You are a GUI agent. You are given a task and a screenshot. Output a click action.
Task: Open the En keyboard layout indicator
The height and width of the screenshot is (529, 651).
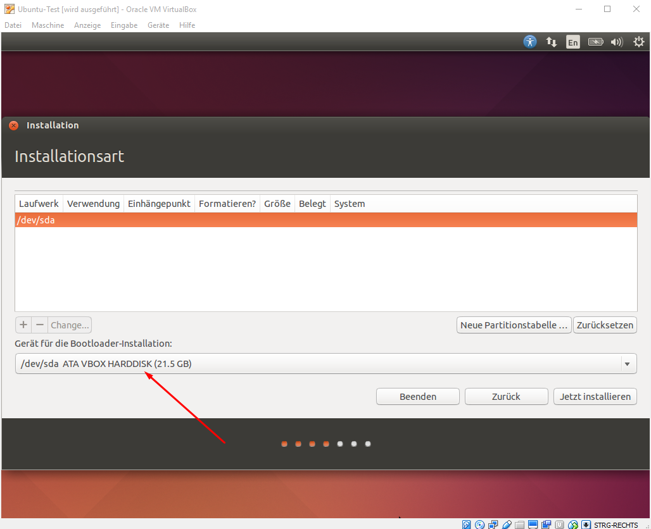[x=572, y=42]
